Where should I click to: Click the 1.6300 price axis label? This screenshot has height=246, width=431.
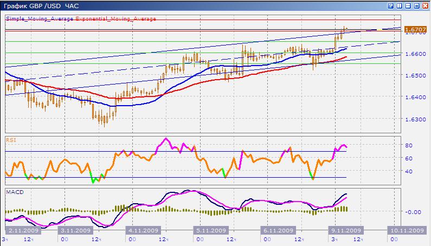[x=414, y=119]
